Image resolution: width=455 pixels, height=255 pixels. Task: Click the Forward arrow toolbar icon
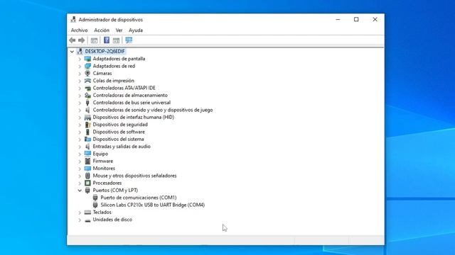pyautogui.click(x=82, y=40)
